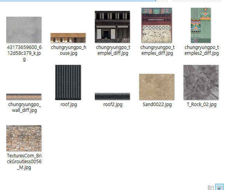Screen dimensions: 225x190
Task: Click the file name chungryungpo_temples_diff.jpg
Action: click(157, 50)
